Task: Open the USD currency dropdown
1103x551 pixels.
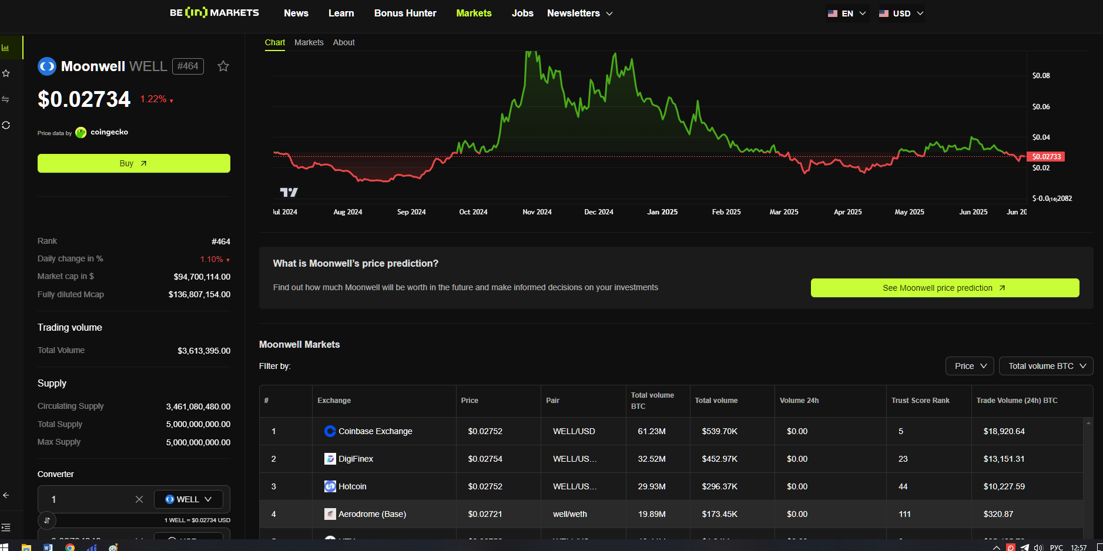Action: [901, 14]
